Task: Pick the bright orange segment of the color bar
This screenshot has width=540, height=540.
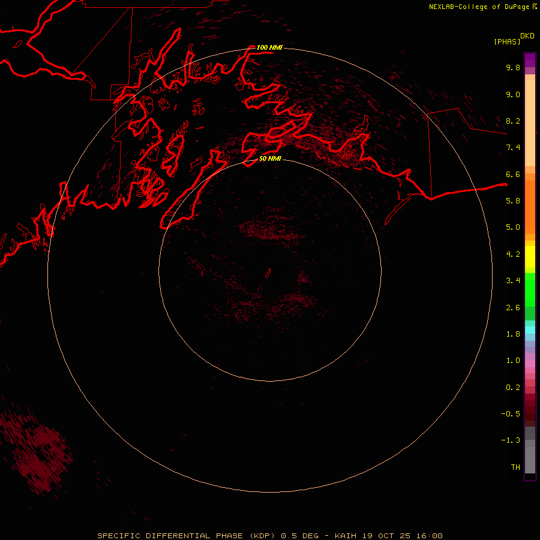Action: point(530,207)
